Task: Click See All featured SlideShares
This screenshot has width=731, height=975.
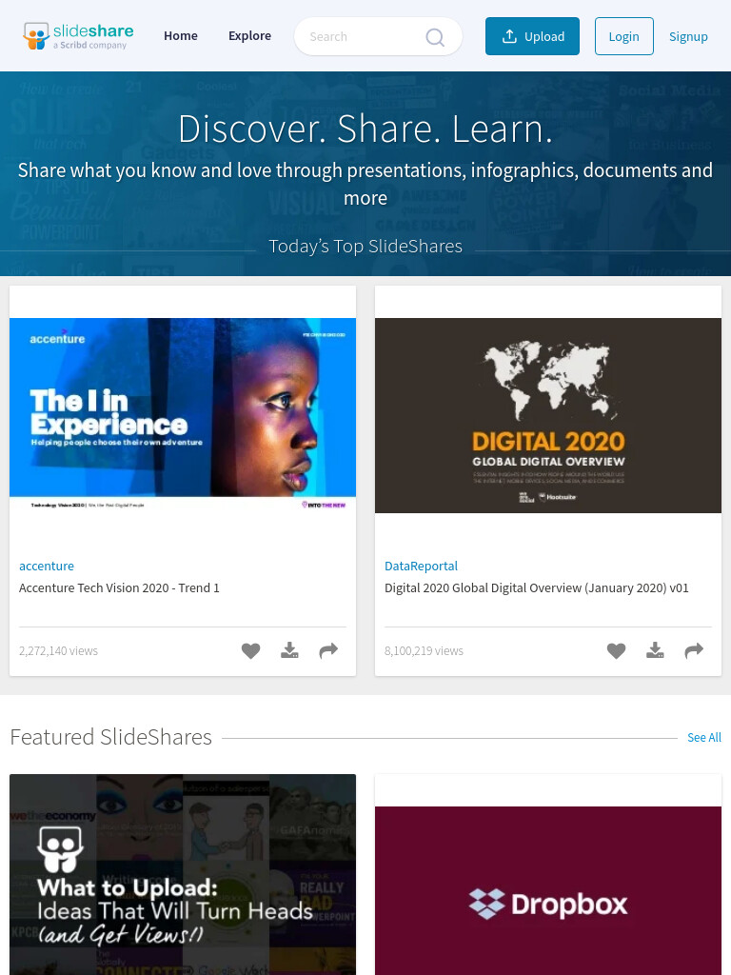Action: 704,738
